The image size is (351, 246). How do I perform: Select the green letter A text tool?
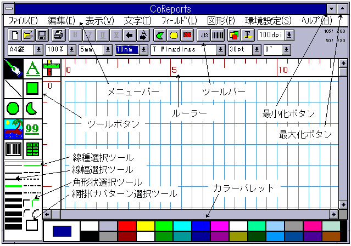[32, 68]
